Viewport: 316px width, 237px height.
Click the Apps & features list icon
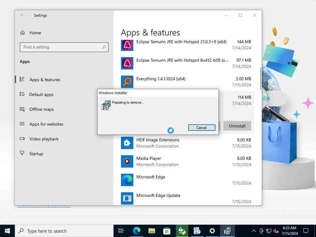pyautogui.click(x=22, y=79)
